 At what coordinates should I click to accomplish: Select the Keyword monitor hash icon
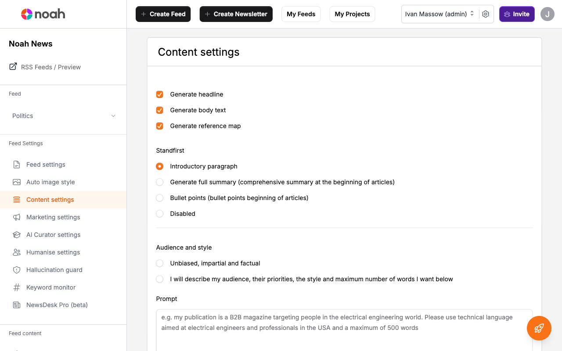[x=17, y=287]
